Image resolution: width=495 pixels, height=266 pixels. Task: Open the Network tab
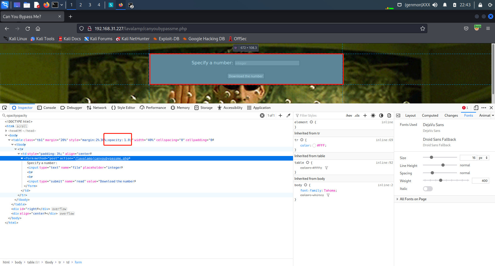click(x=97, y=108)
